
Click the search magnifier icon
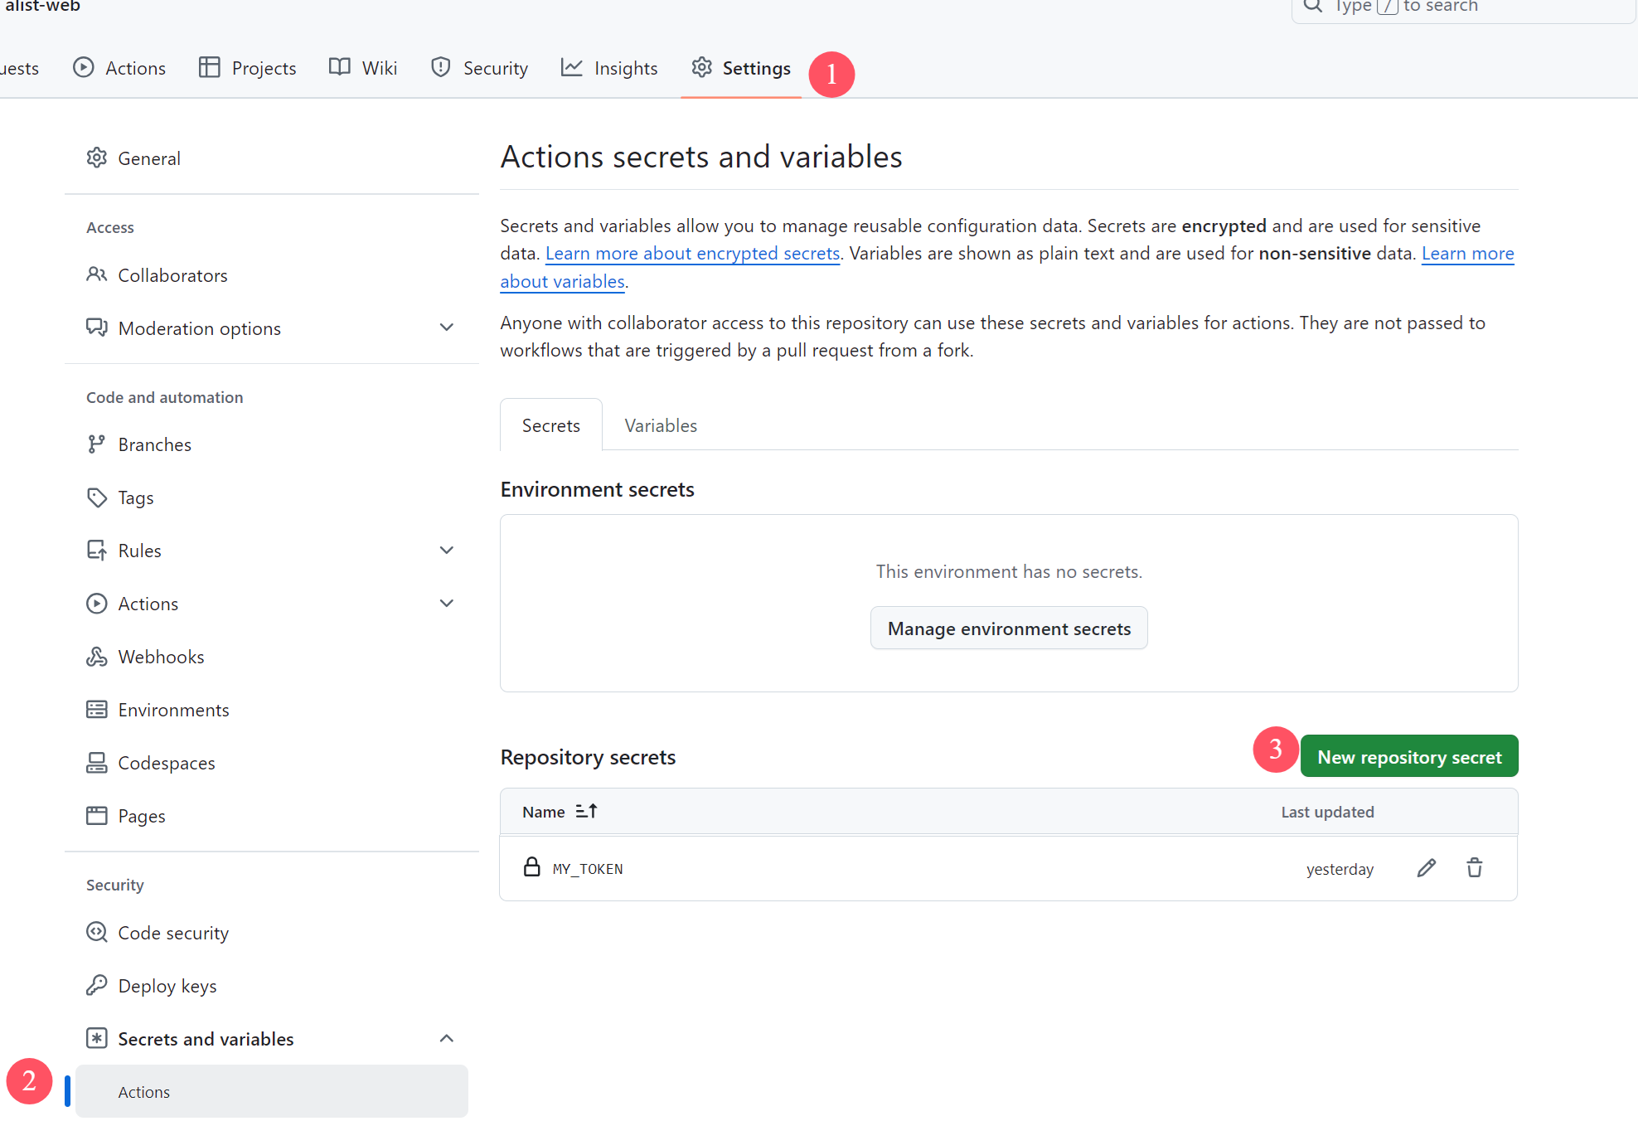1313,6
